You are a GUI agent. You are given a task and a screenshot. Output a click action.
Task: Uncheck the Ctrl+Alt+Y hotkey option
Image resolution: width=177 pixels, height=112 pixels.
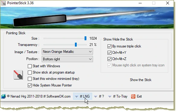point(109,53)
